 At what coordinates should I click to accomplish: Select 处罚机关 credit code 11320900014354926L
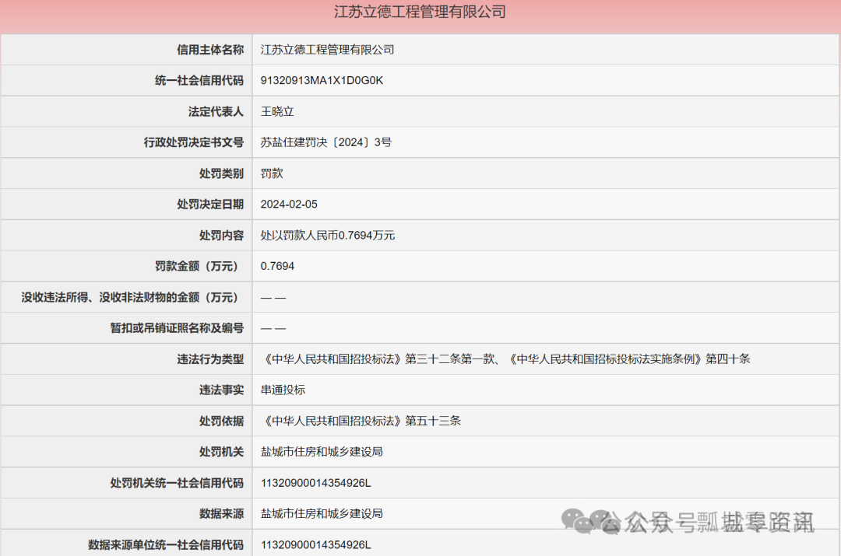coord(316,483)
